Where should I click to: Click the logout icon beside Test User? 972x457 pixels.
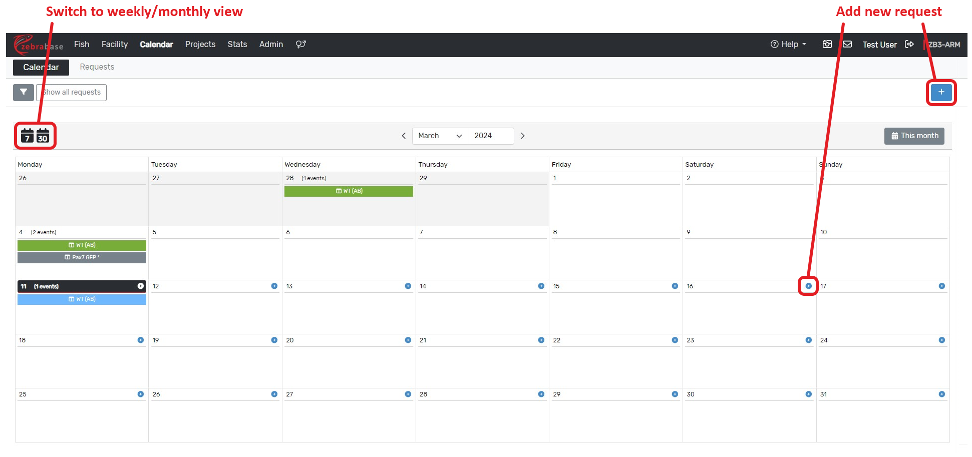pos(909,45)
